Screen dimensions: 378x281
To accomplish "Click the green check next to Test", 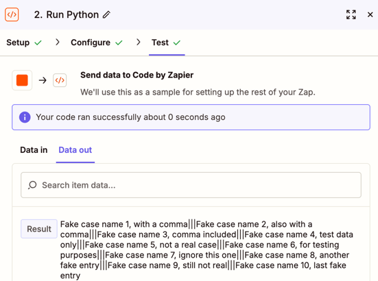I will 177,43.
